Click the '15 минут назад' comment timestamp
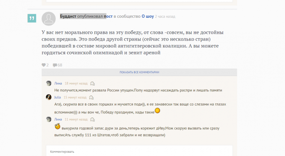The image size is (285, 156). click(75, 97)
